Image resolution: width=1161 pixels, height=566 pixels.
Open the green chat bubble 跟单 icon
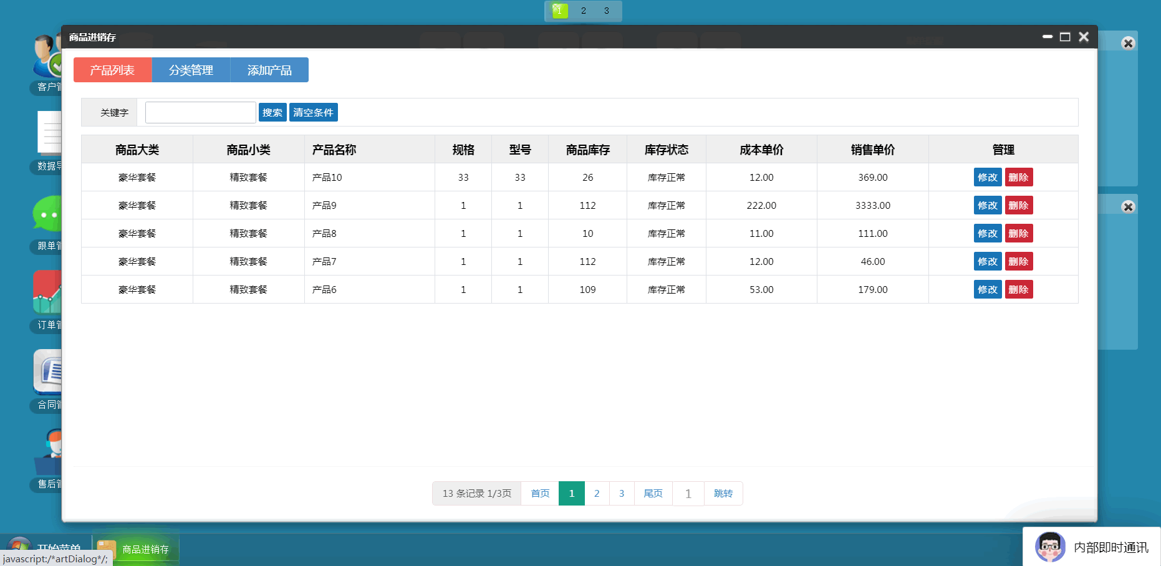(47, 214)
